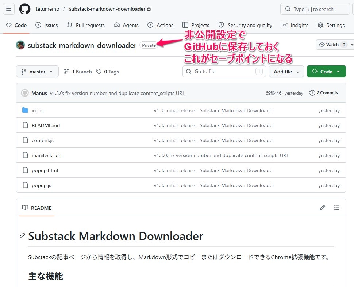Viewport: 354px width, 287px height.
Task: Expand the Add file dropdown
Action: [x=286, y=71]
